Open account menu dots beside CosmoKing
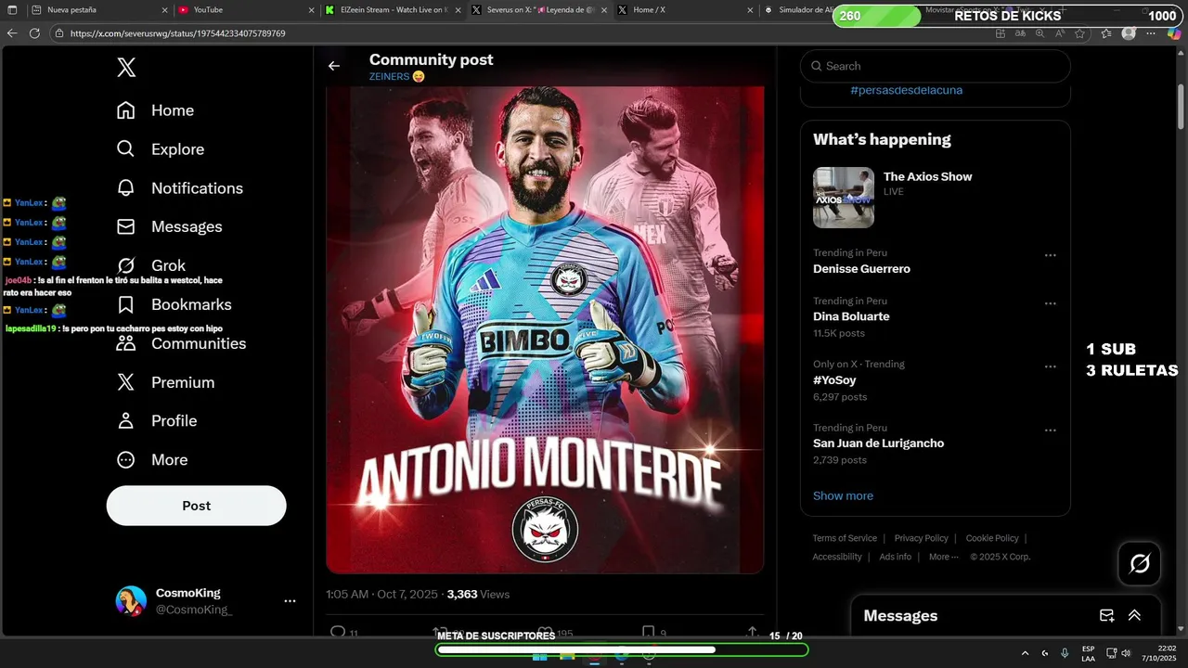 (x=290, y=601)
